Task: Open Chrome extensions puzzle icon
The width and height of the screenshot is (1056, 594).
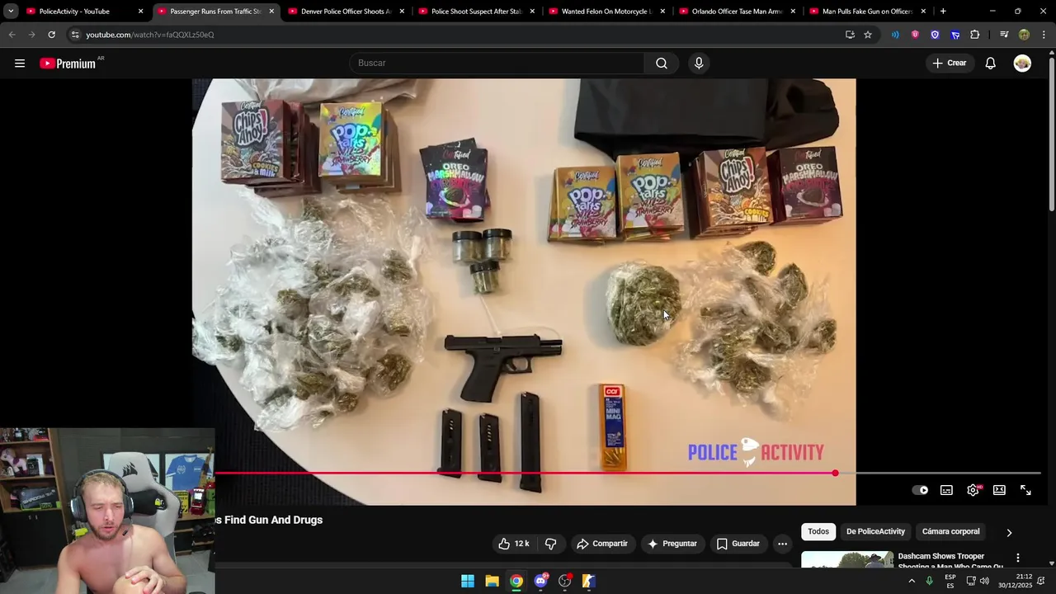Action: (975, 35)
